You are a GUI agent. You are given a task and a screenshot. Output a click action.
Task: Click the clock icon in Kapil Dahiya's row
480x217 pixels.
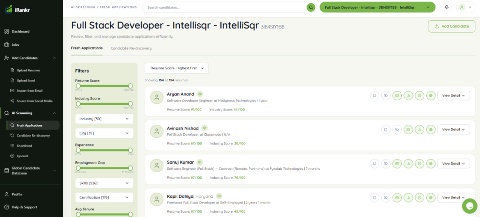coord(420,198)
